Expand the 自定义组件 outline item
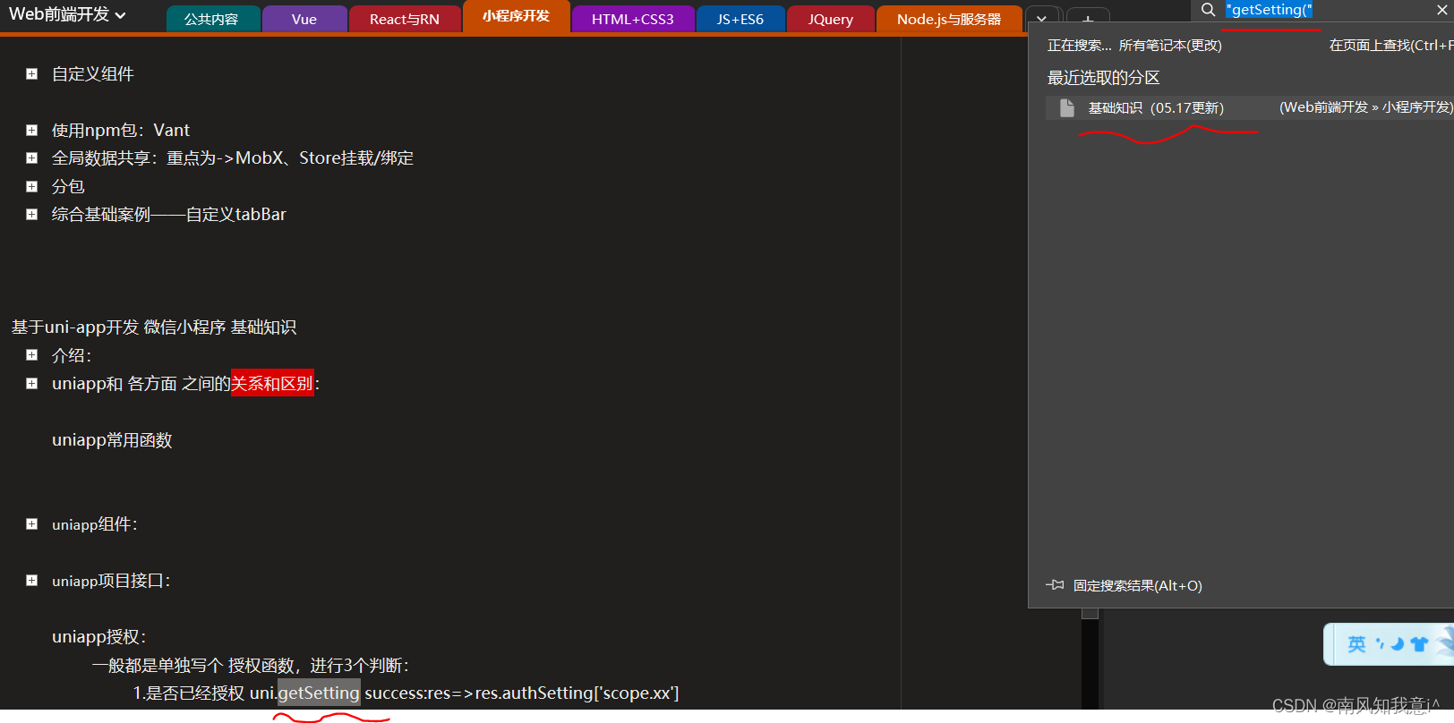This screenshot has width=1454, height=723. click(32, 74)
